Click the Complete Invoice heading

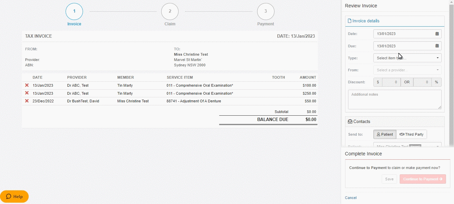coord(363,154)
